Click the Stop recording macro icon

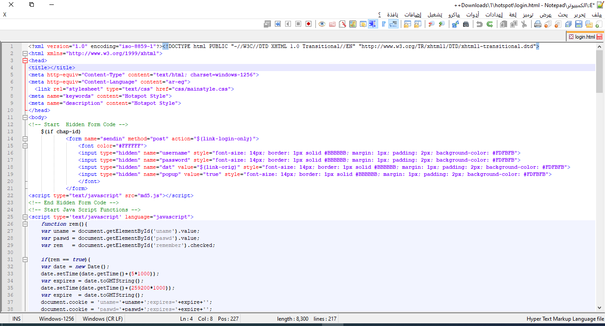click(x=298, y=24)
